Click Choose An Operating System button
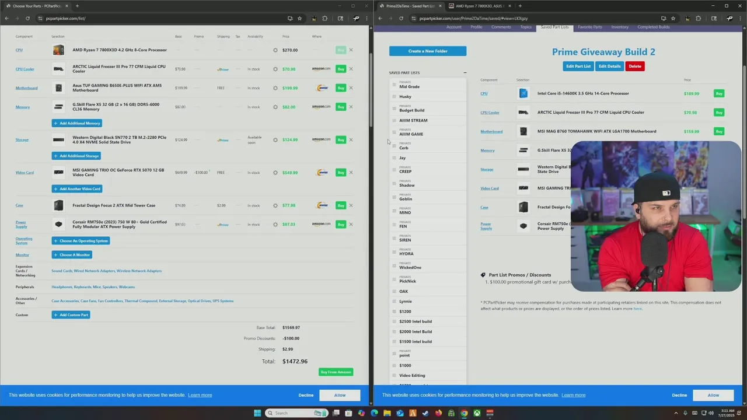Viewport: 747px width, 420px height. [81, 241]
